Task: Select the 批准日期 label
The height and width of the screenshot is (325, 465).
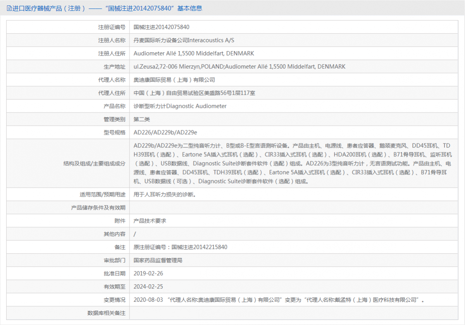Action: (115, 274)
